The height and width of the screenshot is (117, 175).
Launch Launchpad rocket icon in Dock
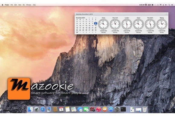click(37, 109)
